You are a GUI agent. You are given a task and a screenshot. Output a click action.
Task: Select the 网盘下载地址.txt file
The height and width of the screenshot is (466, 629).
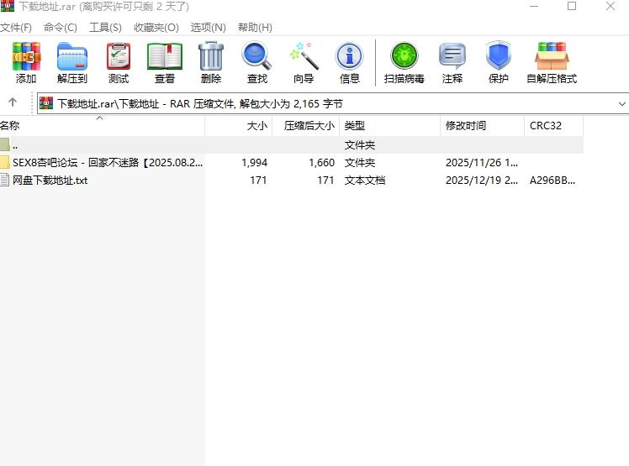pos(50,181)
